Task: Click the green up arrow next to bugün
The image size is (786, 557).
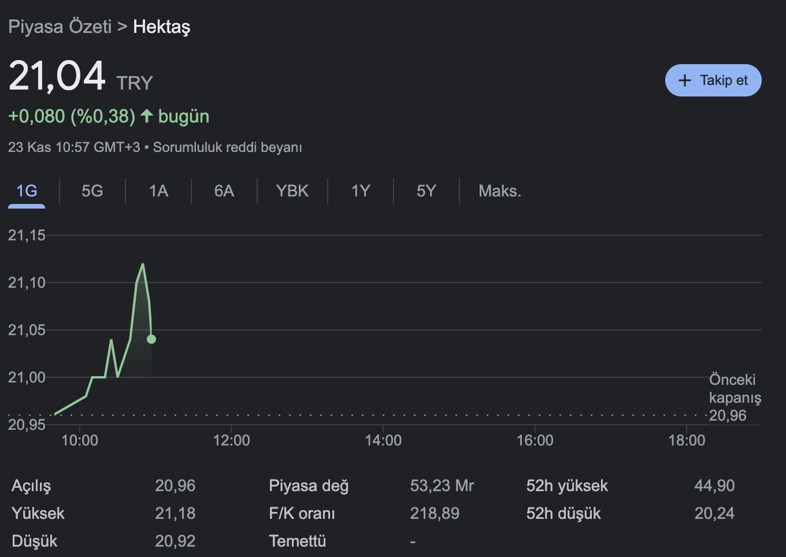Action: tap(147, 116)
